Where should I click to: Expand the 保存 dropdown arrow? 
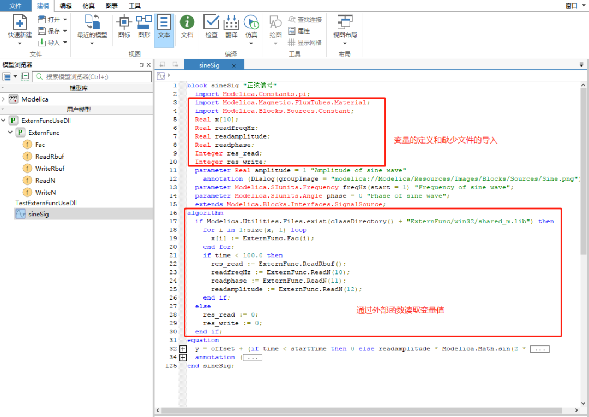point(65,31)
